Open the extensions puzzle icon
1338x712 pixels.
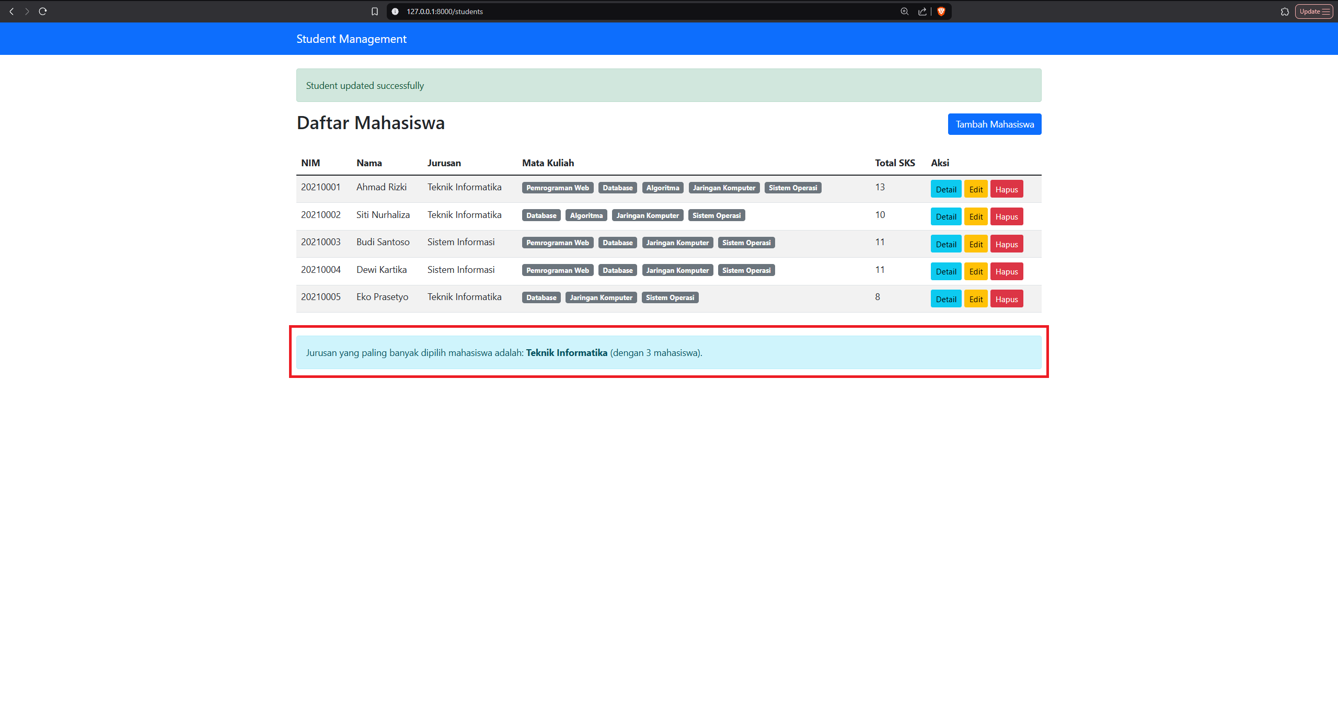click(x=1285, y=12)
